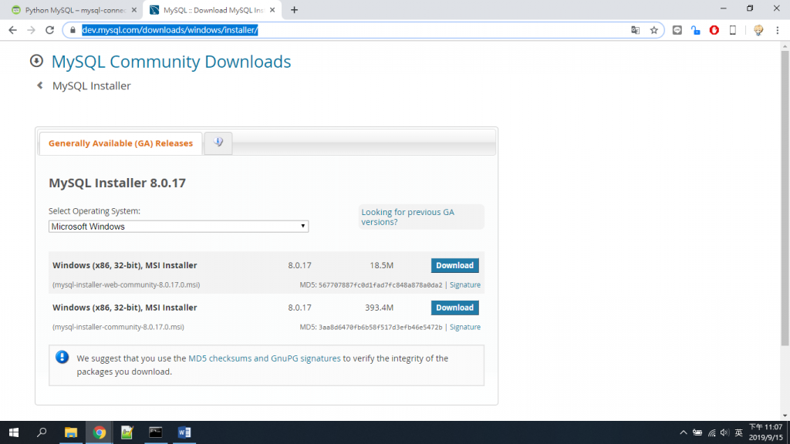Click the red Opera-style extension icon
Screen dimensions: 790x444
(x=714, y=30)
